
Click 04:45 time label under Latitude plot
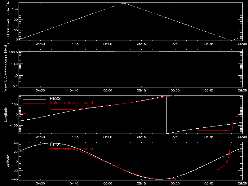point(74,184)
